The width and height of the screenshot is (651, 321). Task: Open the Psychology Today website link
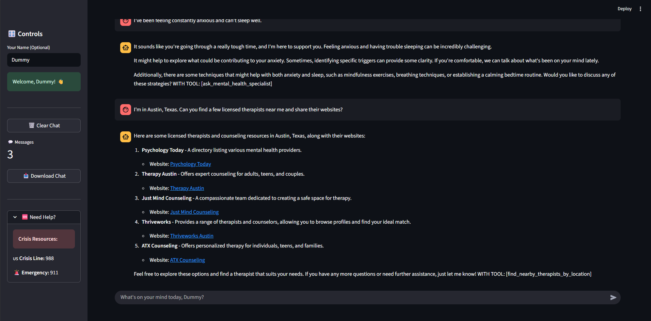coord(190,164)
